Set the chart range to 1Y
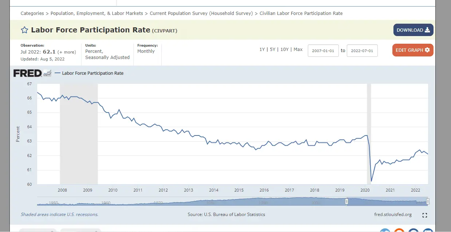This screenshot has height=232, width=451. [x=262, y=50]
